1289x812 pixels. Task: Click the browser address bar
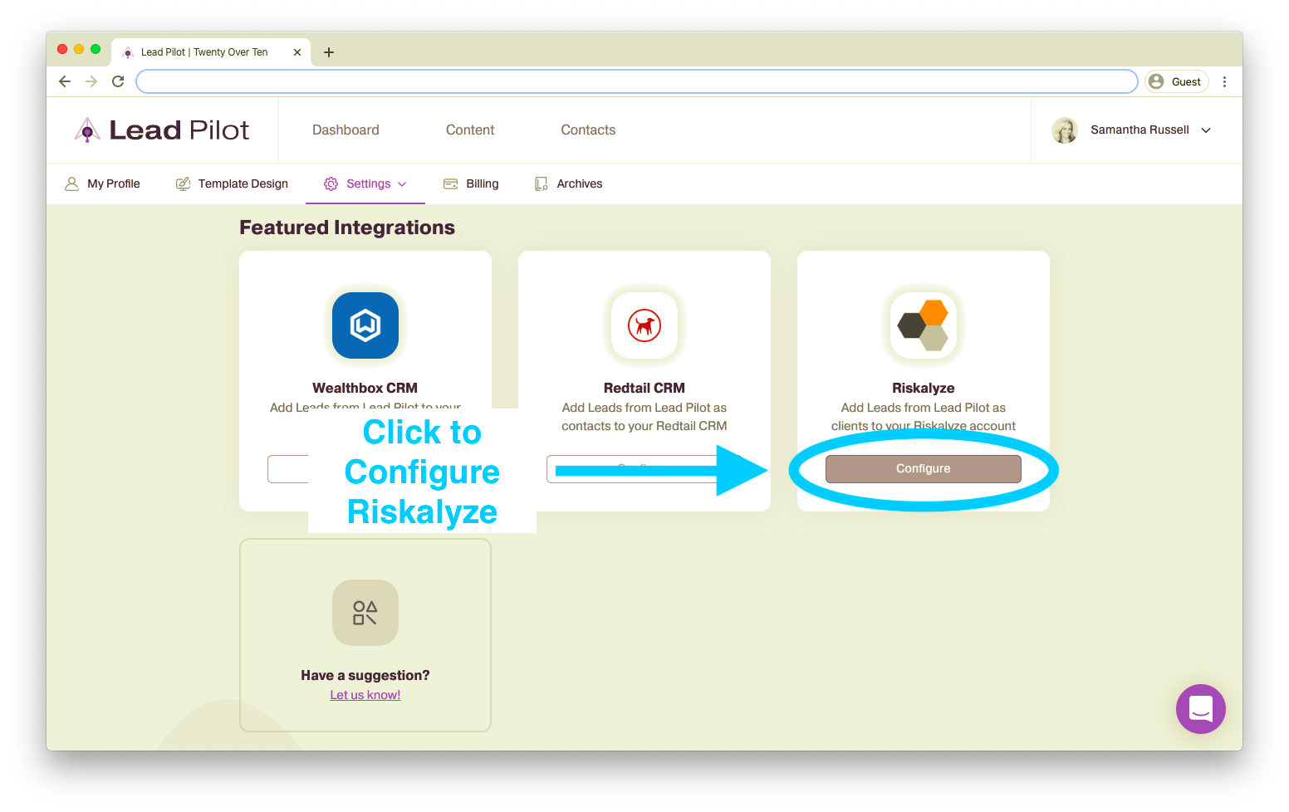point(637,81)
